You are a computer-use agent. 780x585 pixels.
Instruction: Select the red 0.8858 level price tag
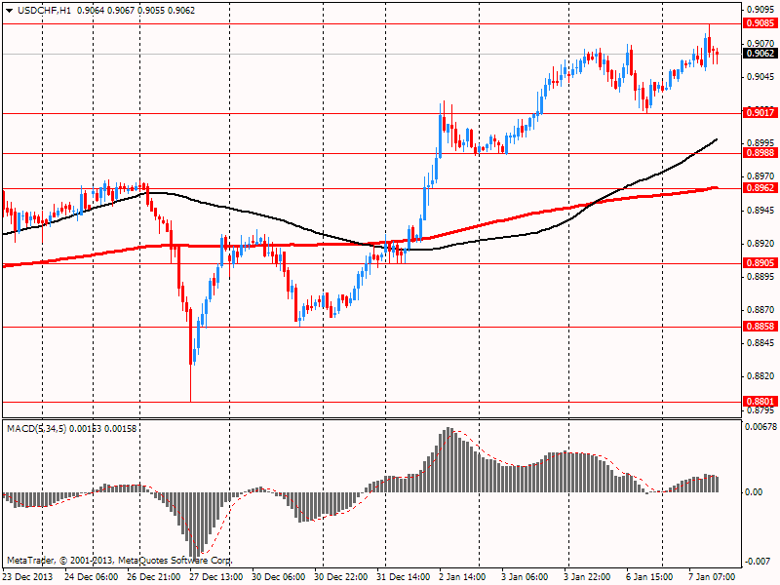coord(760,327)
